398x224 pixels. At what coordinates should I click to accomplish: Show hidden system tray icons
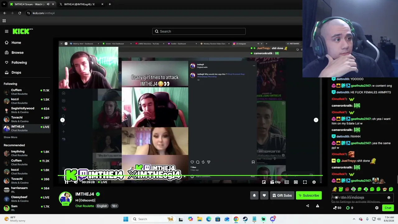[354, 219]
